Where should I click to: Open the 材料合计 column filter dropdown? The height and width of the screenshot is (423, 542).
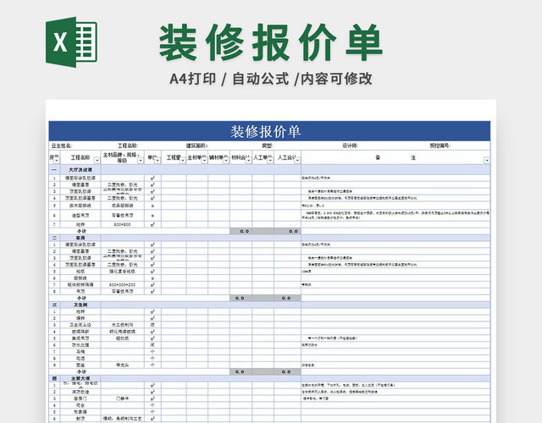coord(248,161)
